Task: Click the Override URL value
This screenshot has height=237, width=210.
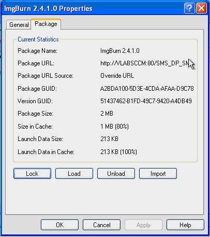Action: point(117,76)
